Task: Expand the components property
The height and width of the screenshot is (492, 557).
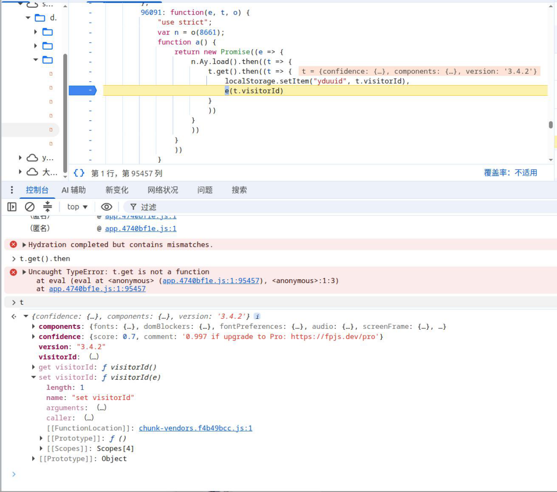Action: coord(33,326)
